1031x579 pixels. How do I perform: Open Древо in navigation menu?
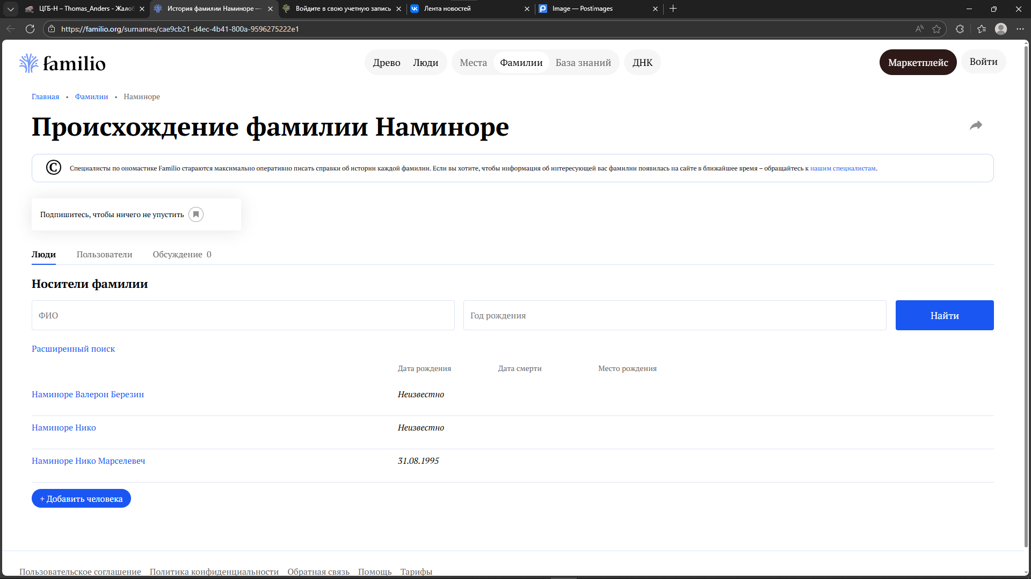pos(387,63)
